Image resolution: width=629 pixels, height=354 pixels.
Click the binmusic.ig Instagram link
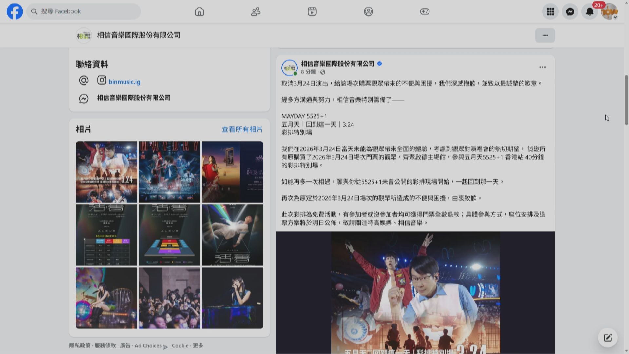(x=124, y=82)
